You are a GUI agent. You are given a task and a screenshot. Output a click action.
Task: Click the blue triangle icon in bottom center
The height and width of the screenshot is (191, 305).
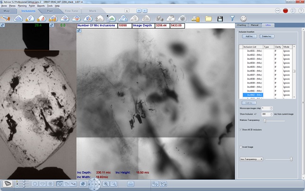131,184
